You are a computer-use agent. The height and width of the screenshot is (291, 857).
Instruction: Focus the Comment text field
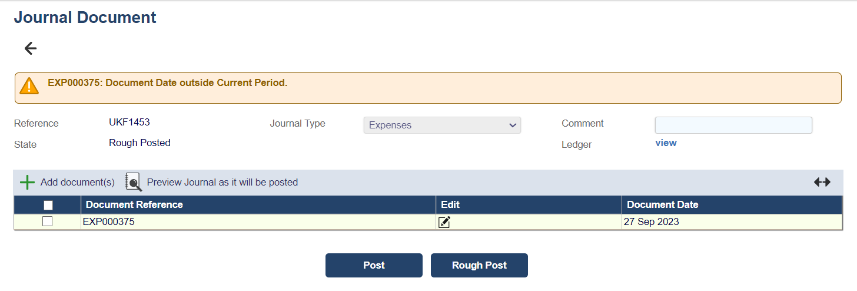pyautogui.click(x=733, y=125)
